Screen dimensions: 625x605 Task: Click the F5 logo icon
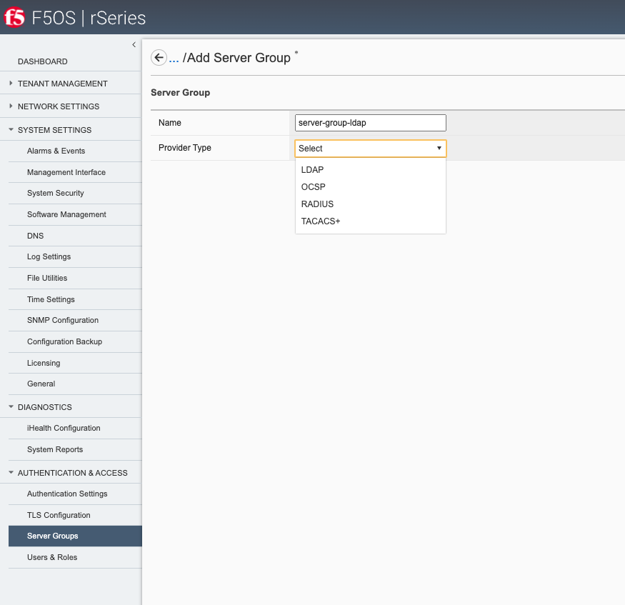(14, 18)
